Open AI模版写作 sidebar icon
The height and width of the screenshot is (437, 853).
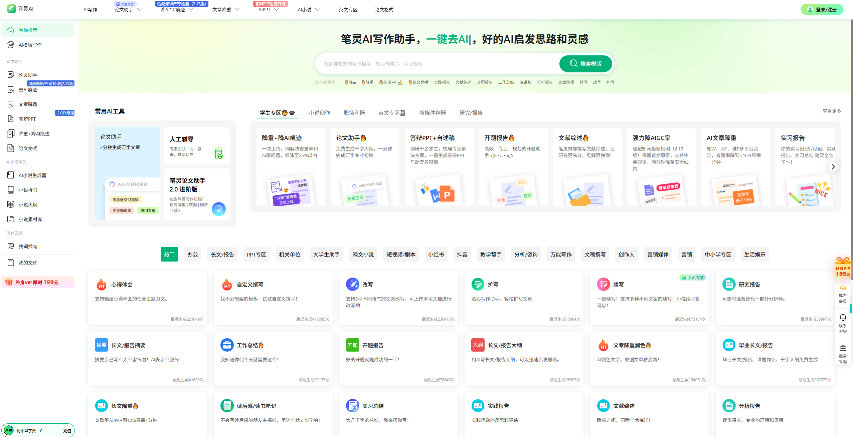11,45
